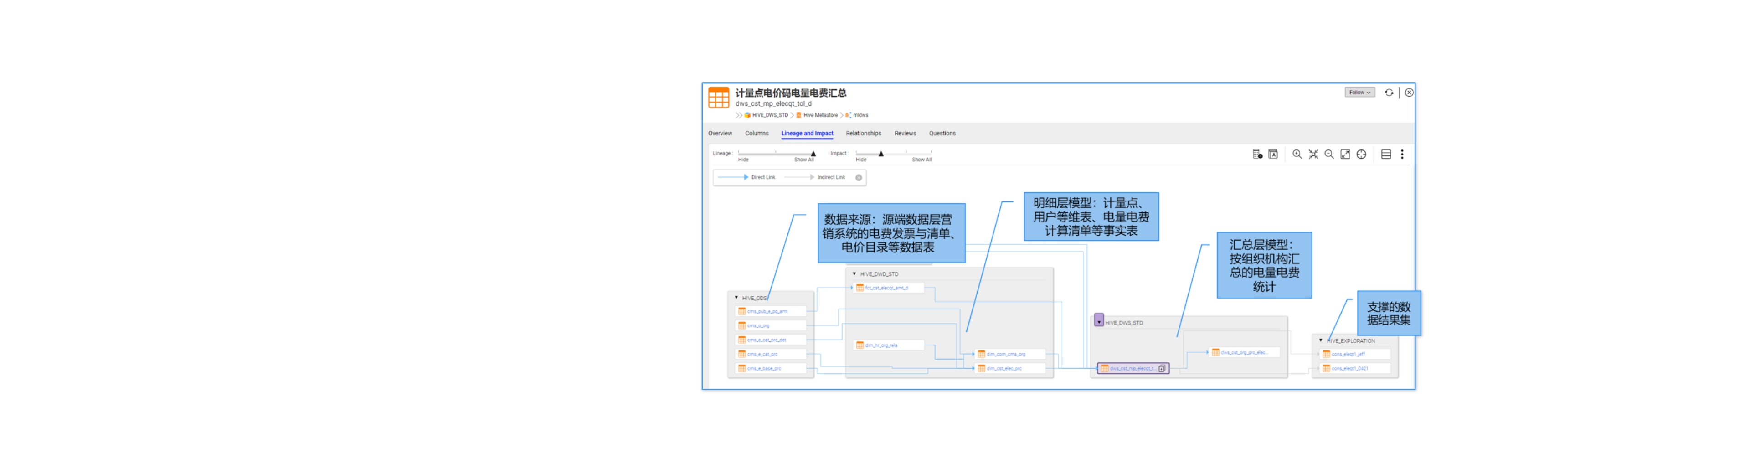Open the Relationships tab
Screen dimensions: 1750x474
point(863,133)
